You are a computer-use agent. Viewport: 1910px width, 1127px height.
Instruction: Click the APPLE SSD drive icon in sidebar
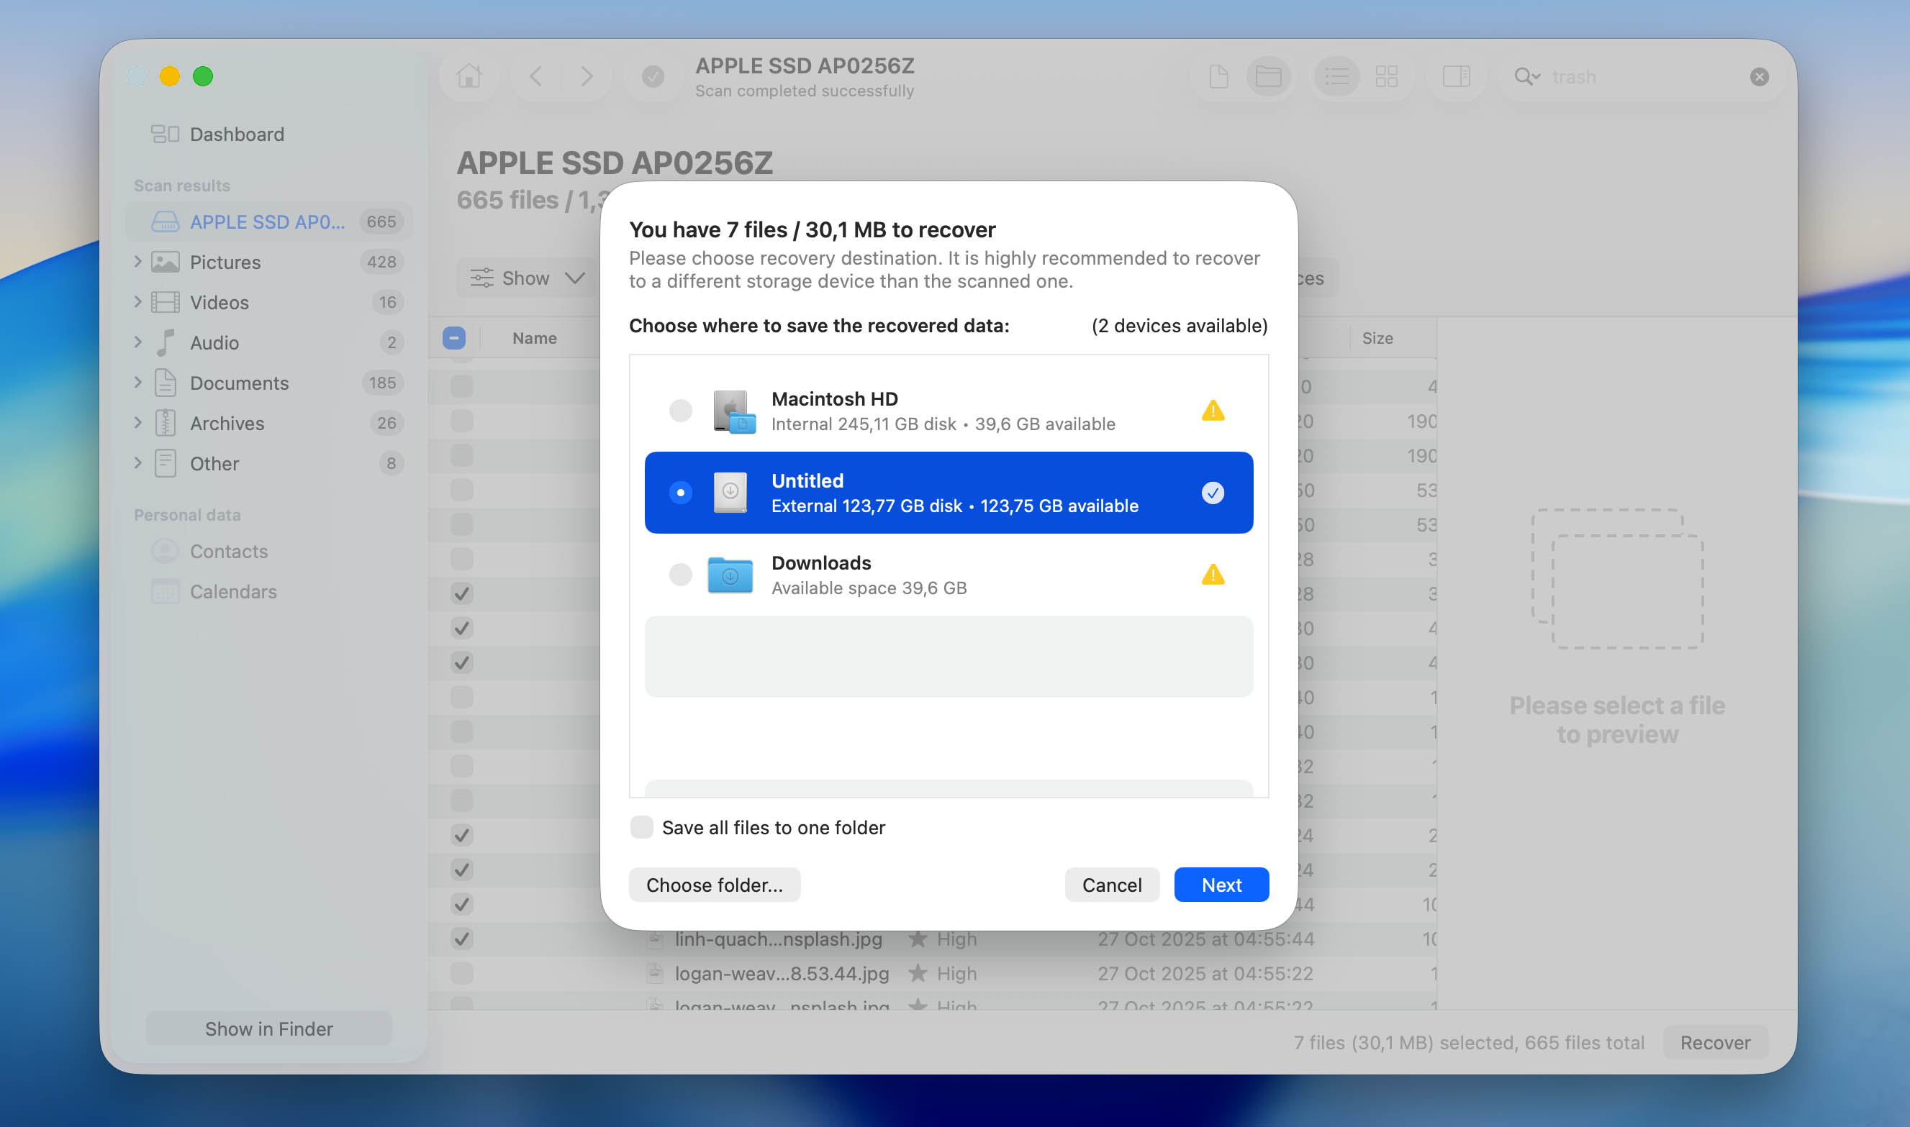[x=165, y=222]
